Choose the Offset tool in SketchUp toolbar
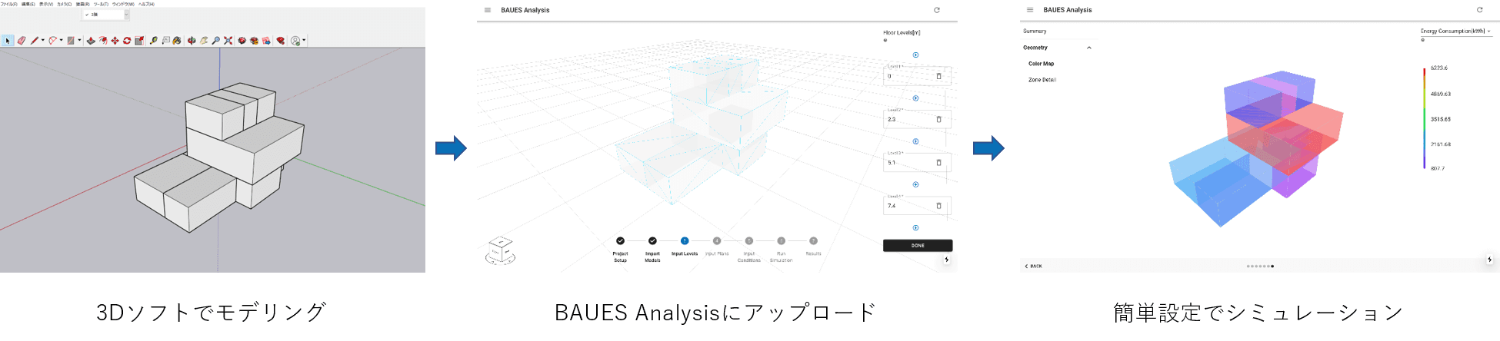Screen dimensions: 1500x341 103,41
